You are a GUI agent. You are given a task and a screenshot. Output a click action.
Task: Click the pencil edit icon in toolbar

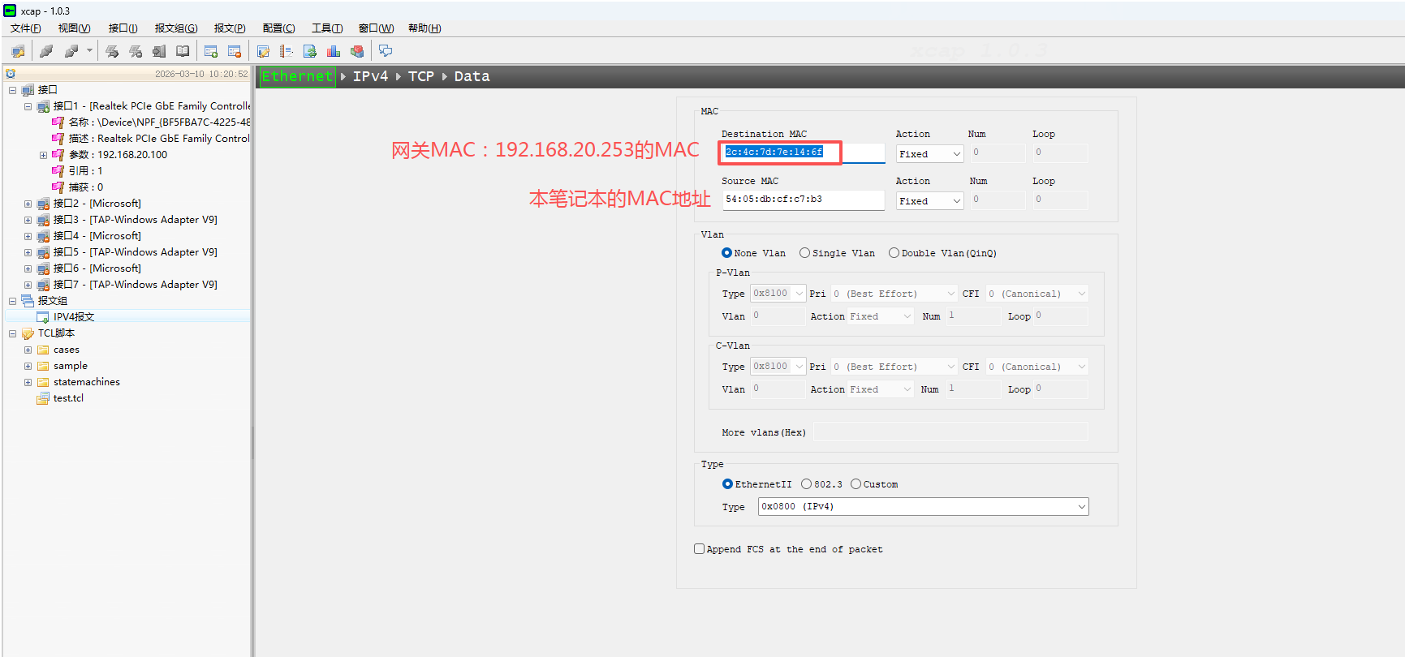click(x=263, y=51)
